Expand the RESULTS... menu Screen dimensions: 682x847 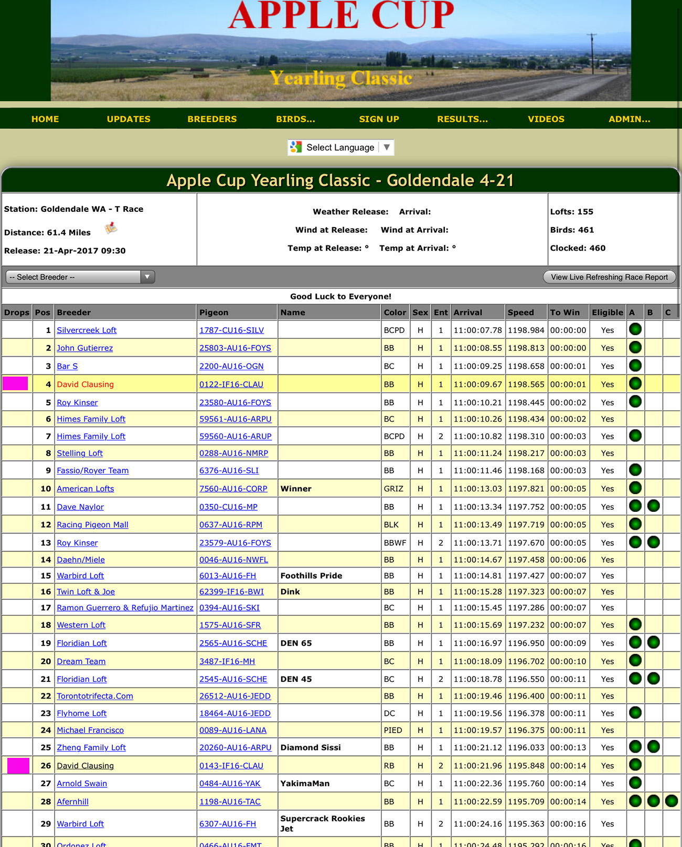point(462,119)
